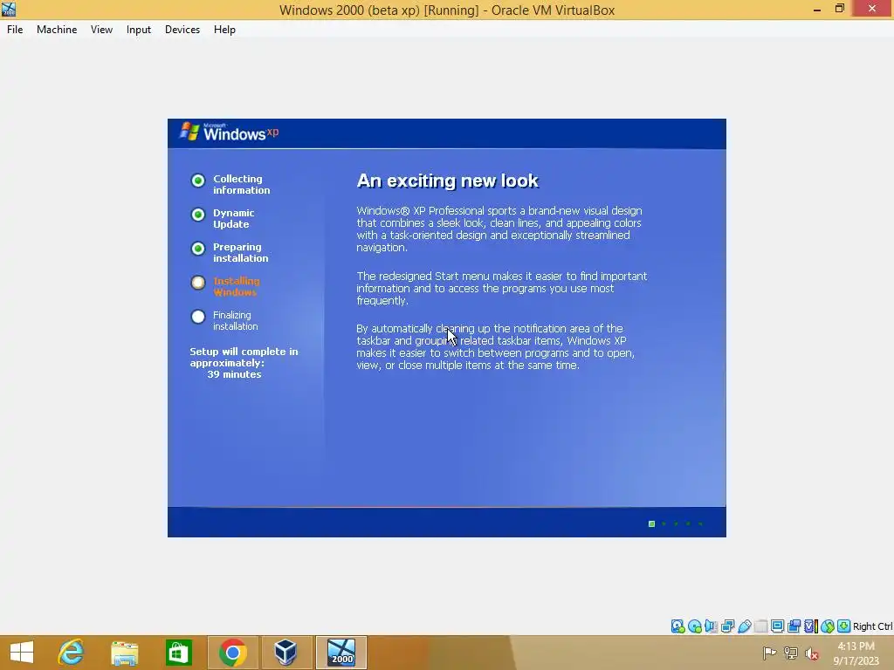Restore down the VirtualBox window

click(x=840, y=9)
